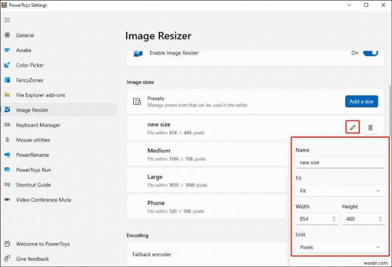Click the Fallback encoder setting row

208,254
